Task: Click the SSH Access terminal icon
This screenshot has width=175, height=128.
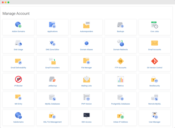Action: point(87,115)
